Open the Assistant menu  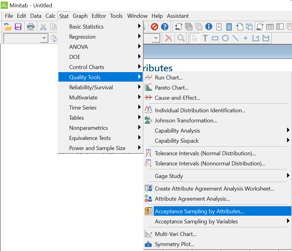click(x=178, y=16)
